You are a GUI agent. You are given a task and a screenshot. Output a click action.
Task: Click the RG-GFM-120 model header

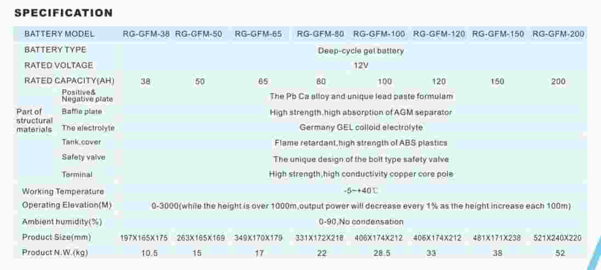(x=439, y=34)
